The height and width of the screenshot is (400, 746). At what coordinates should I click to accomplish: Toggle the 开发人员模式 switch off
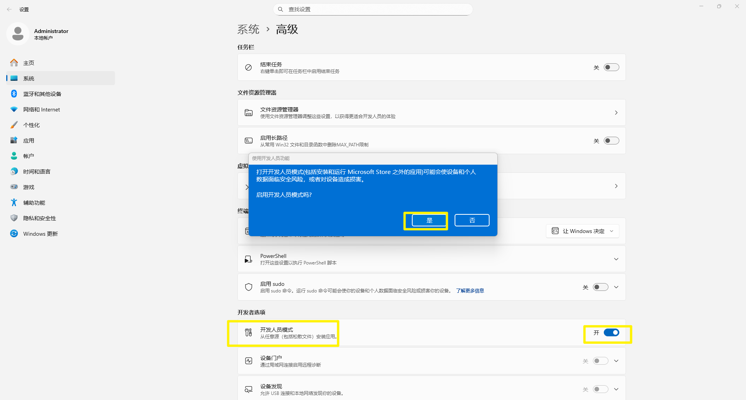[x=611, y=333]
